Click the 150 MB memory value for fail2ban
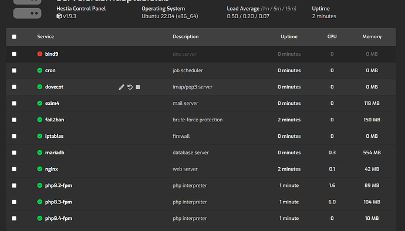405x231 pixels. 372,120
